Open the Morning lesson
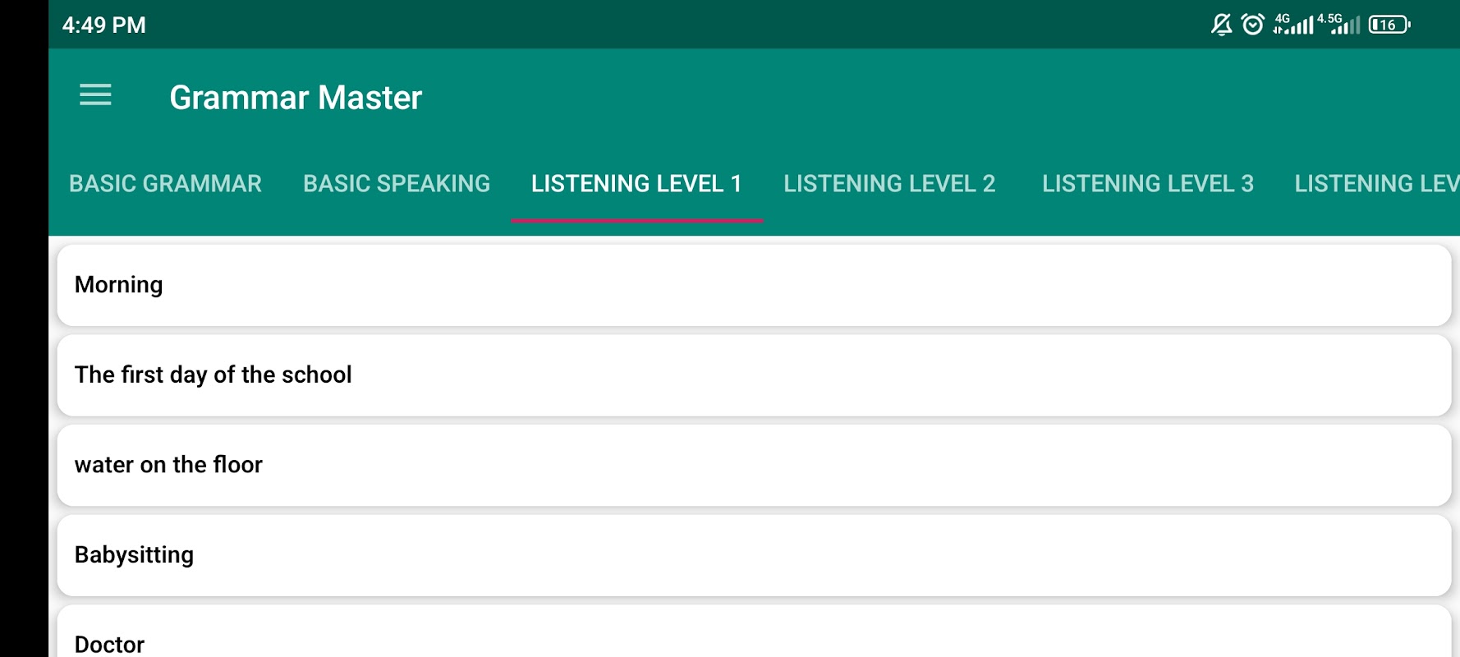Image resolution: width=1460 pixels, height=657 pixels. pos(754,285)
